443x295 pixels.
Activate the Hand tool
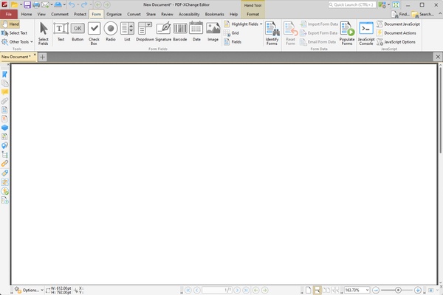tap(10, 24)
